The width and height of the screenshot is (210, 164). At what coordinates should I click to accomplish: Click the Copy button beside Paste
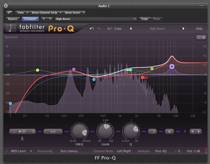[145, 19]
